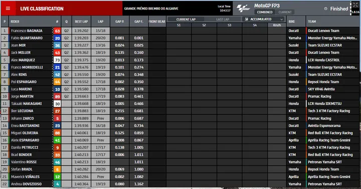The width and height of the screenshot is (361, 189).
Task: Click the gap value 1.162
Action: 138,184
